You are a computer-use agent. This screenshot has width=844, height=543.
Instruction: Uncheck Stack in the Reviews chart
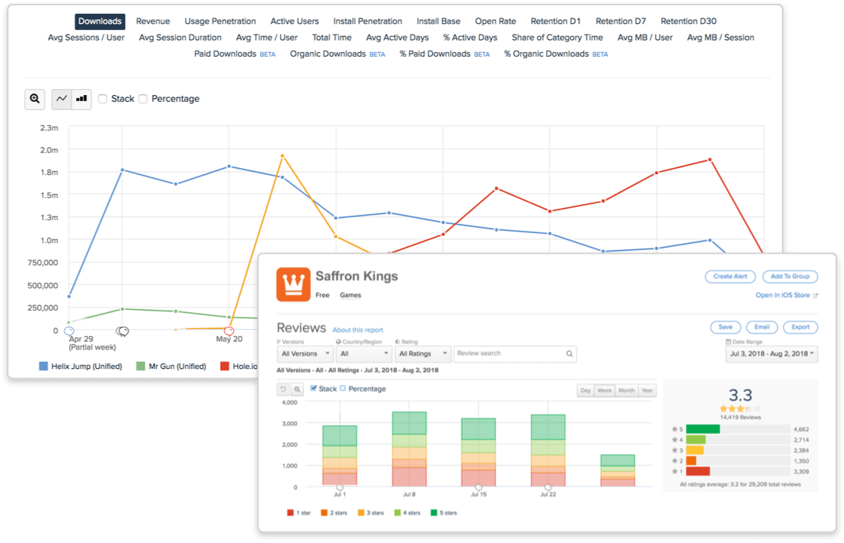pos(313,389)
